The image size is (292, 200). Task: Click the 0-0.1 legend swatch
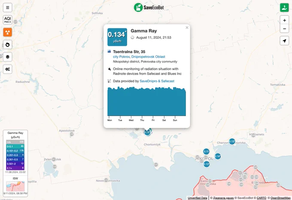[15, 146]
